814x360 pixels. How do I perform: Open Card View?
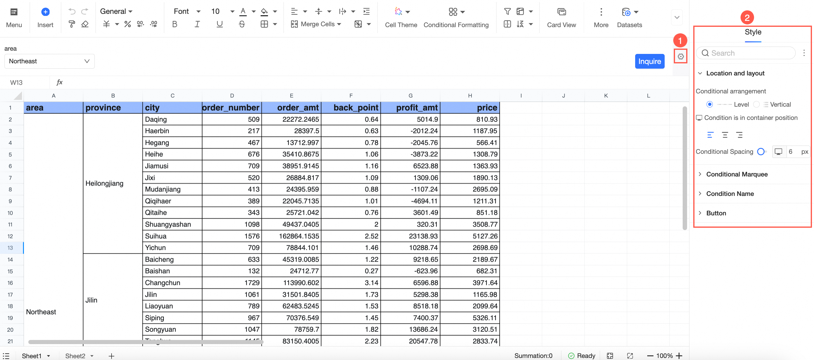point(561,17)
